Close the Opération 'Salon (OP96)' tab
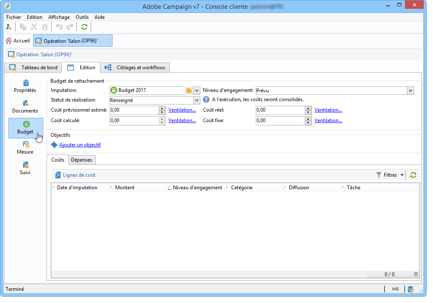 (x=109, y=41)
